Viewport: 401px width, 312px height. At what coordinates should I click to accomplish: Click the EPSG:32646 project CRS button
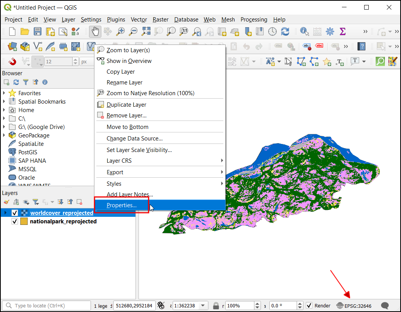pyautogui.click(x=354, y=306)
